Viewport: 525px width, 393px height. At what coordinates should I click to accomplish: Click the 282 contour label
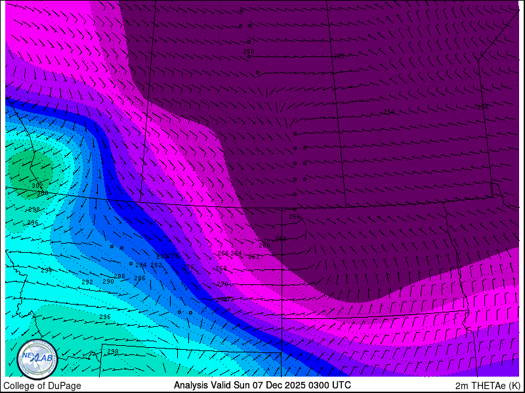[x=156, y=265]
